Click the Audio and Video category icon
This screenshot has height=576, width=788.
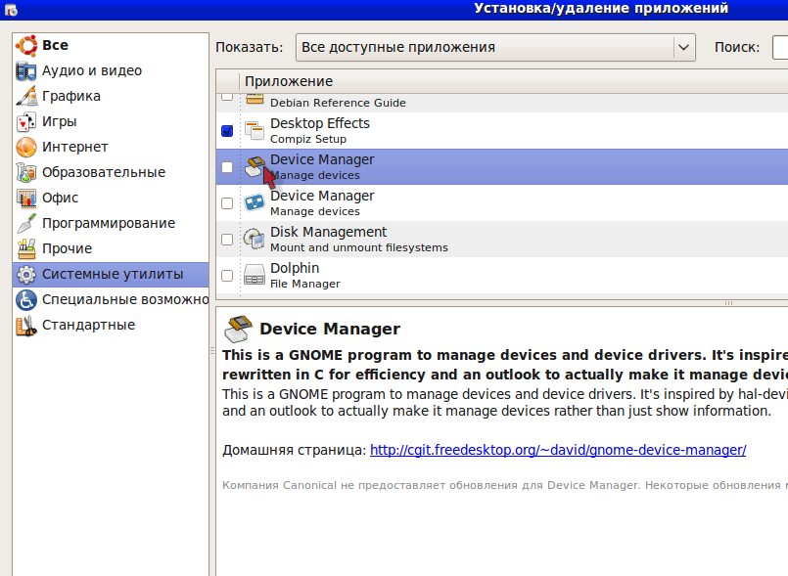(26, 70)
